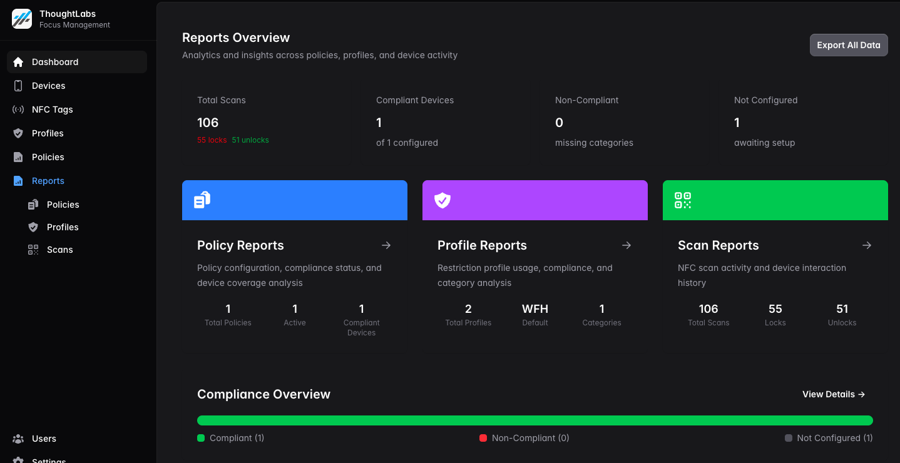Click the Policies bank icon in the sidebar
Viewport: 900px width, 463px height.
18,157
